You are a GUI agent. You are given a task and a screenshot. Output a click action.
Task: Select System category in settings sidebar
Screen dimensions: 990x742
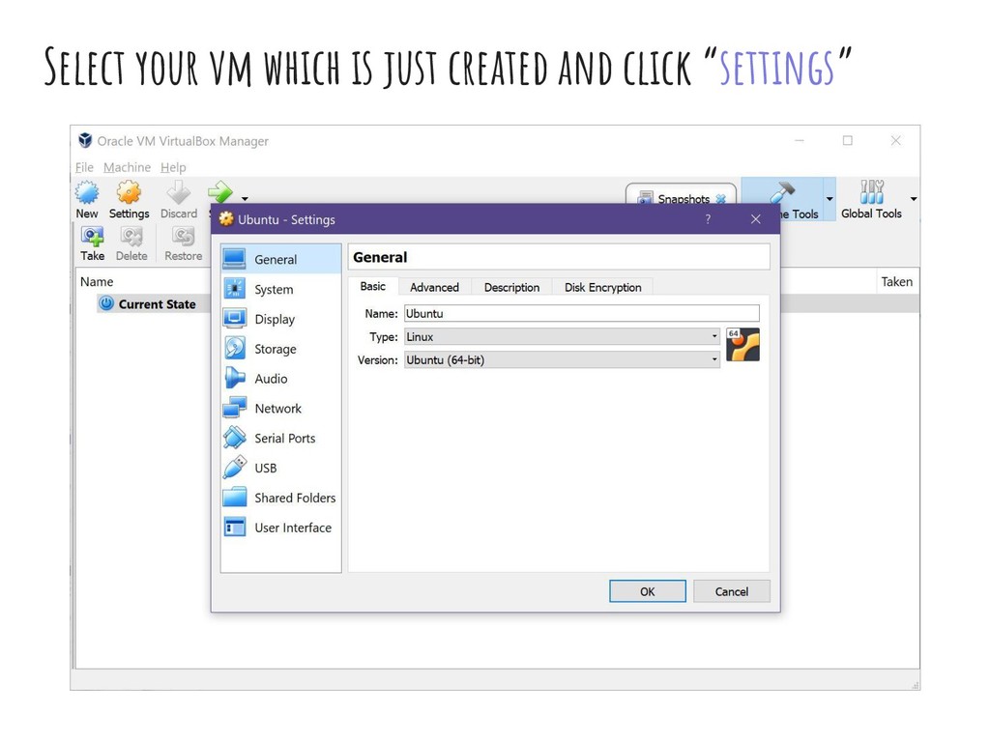281,289
